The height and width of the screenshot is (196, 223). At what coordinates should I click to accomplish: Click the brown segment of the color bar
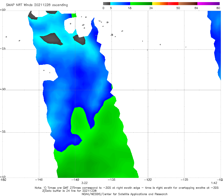pyautogui.click(x=188, y=4)
